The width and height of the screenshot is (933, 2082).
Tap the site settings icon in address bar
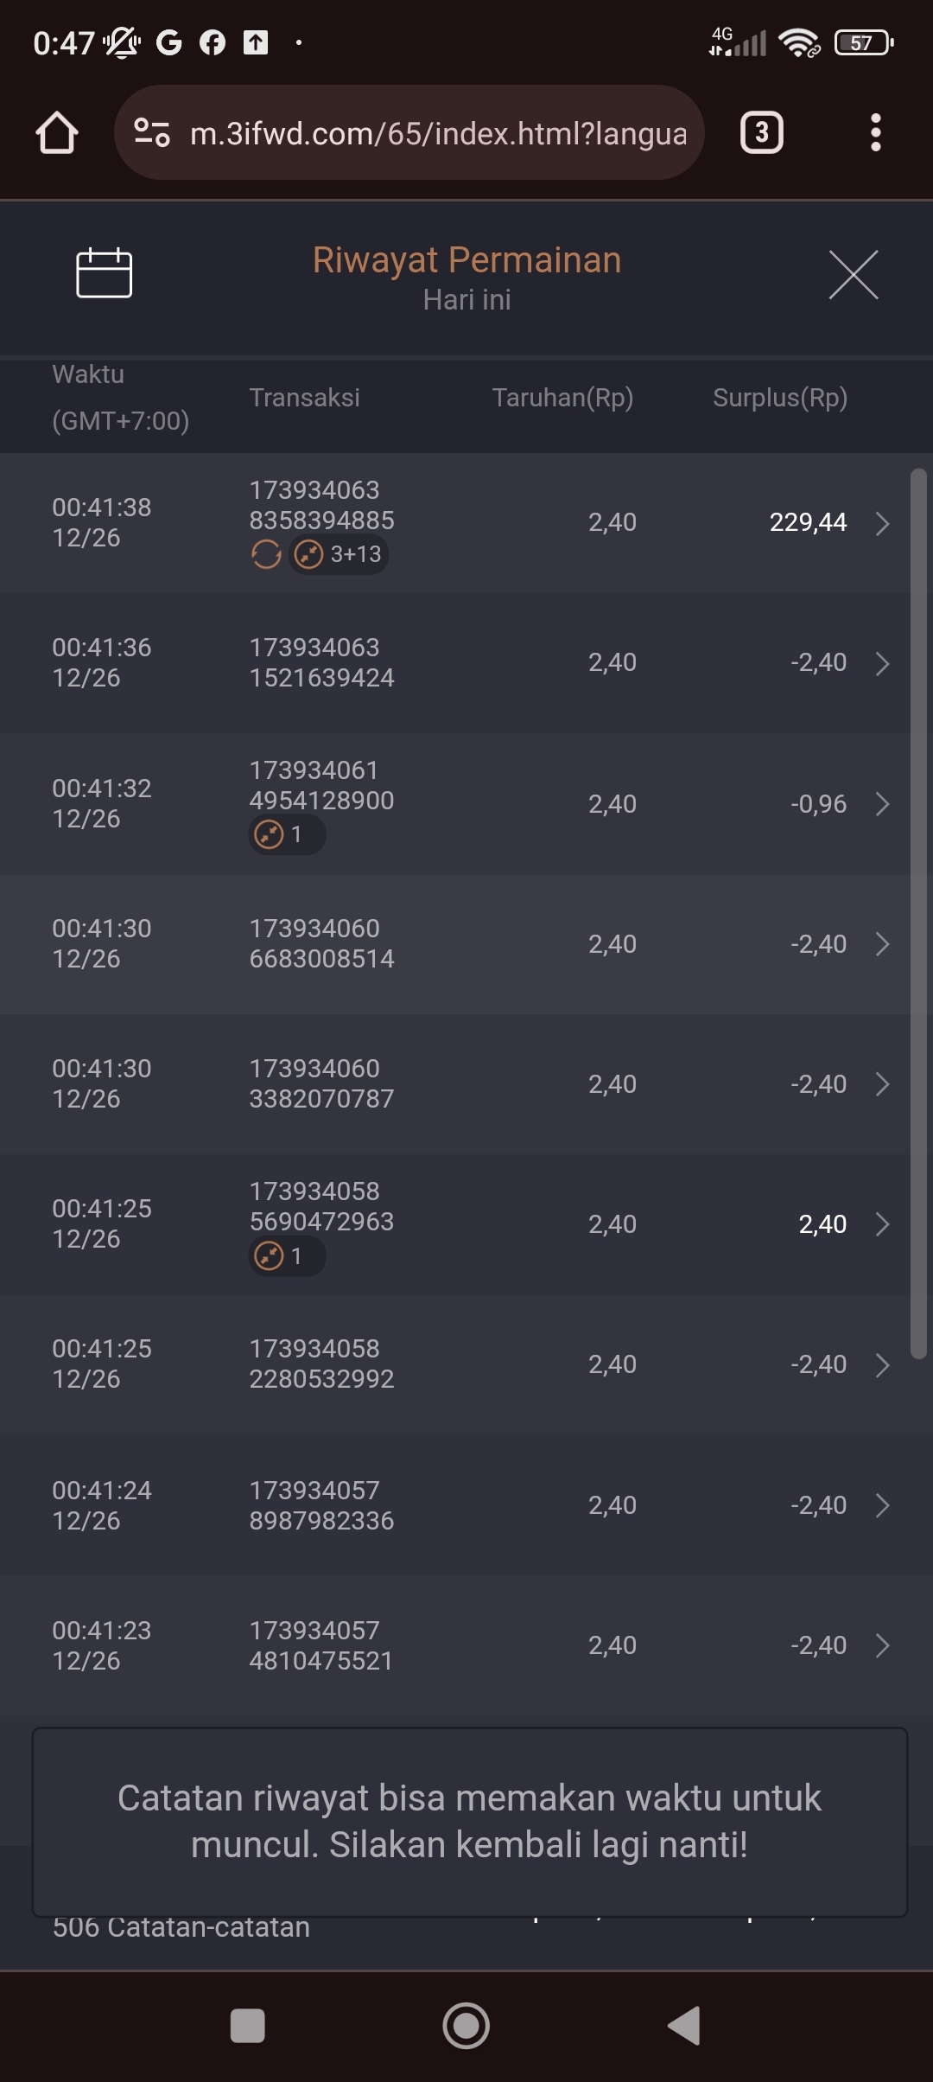152,133
